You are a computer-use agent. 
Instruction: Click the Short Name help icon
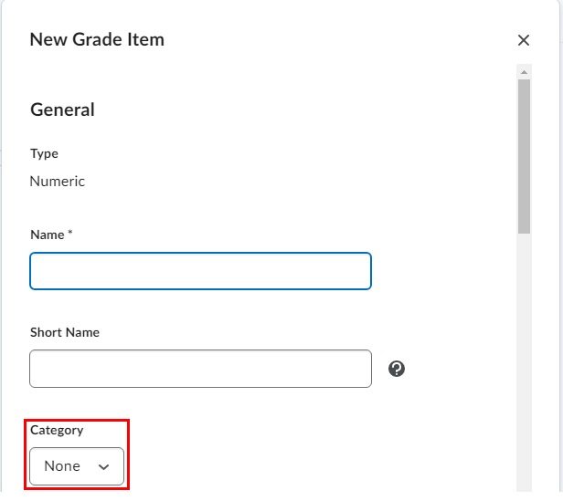pos(397,369)
